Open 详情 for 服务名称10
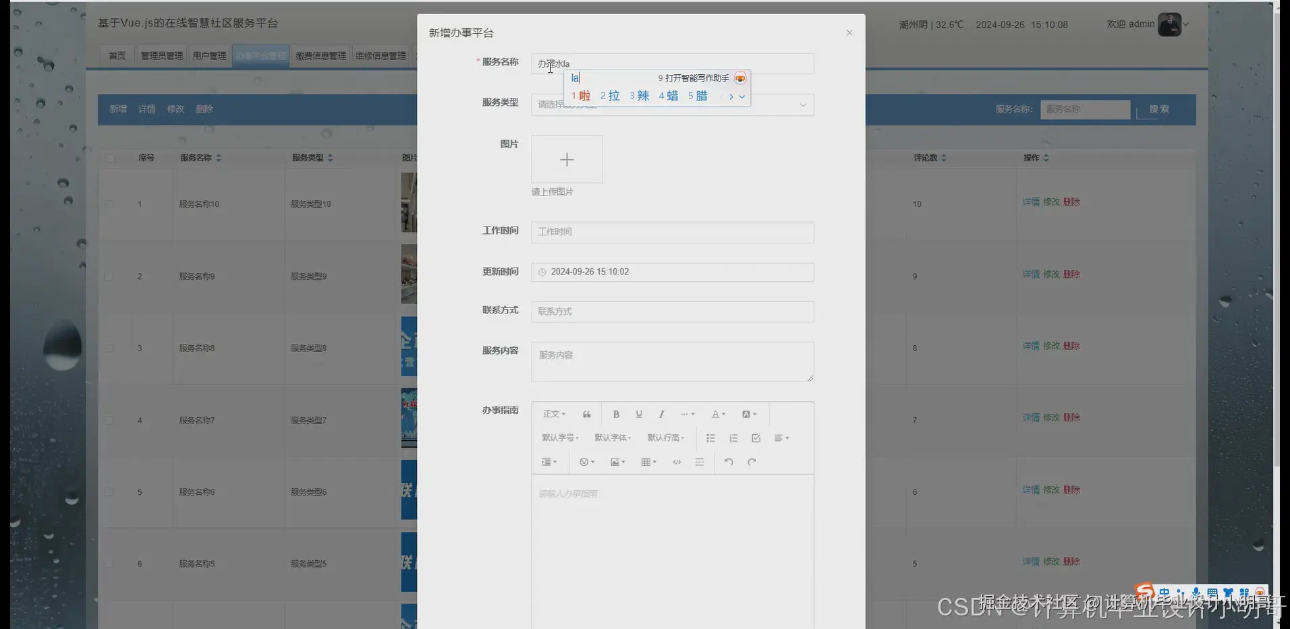This screenshot has height=629, width=1290. tap(1031, 202)
